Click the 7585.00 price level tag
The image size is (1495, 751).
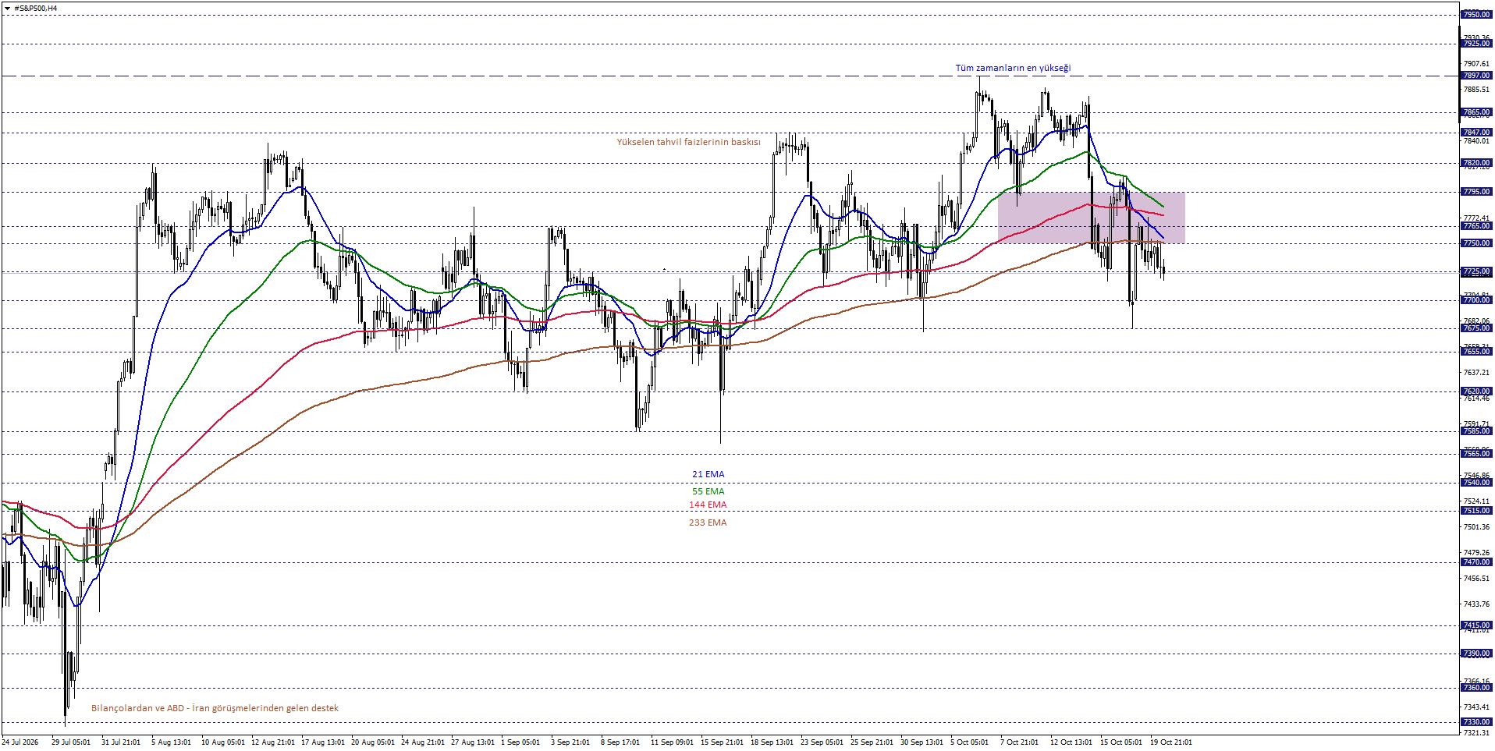[x=1476, y=431]
